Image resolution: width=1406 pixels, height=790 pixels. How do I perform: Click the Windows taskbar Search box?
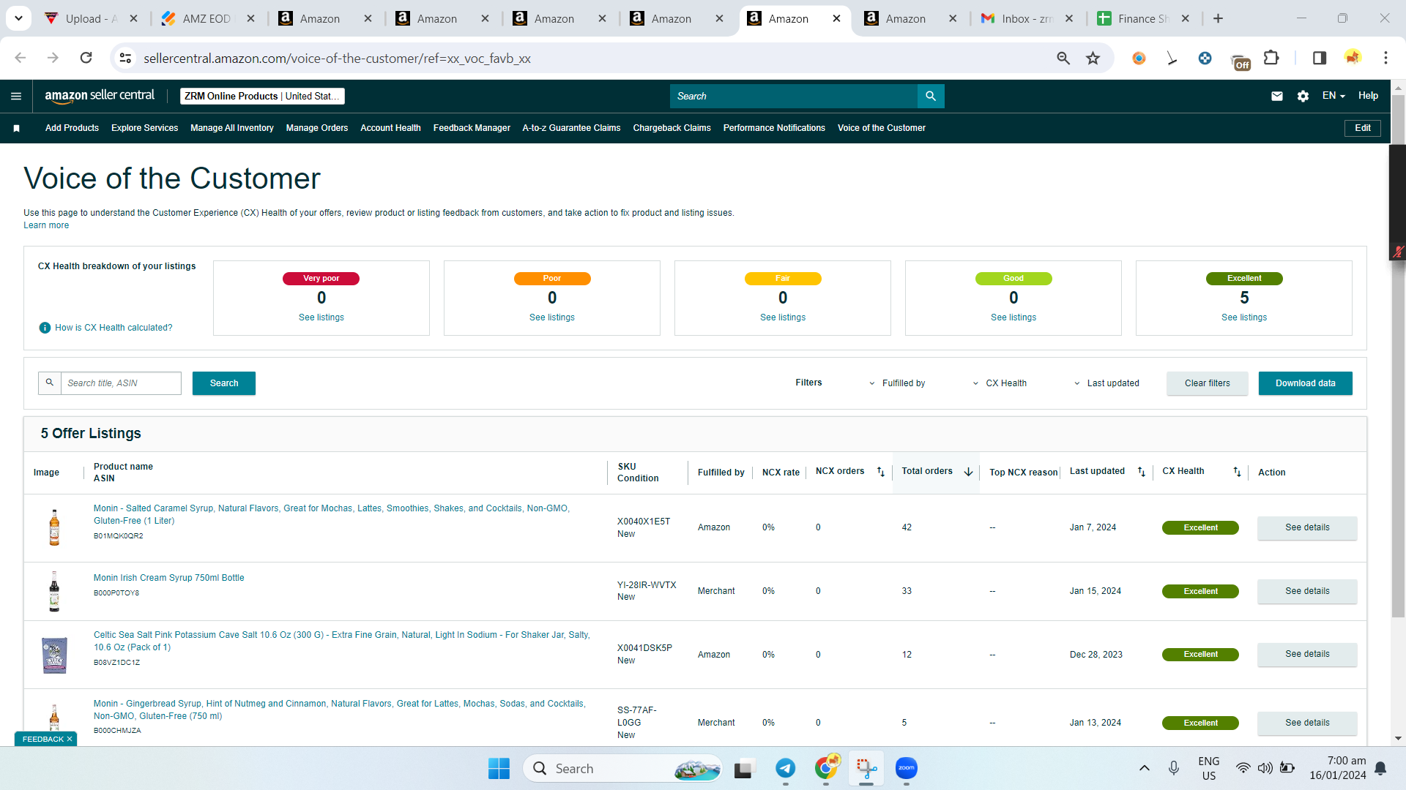tap(622, 768)
